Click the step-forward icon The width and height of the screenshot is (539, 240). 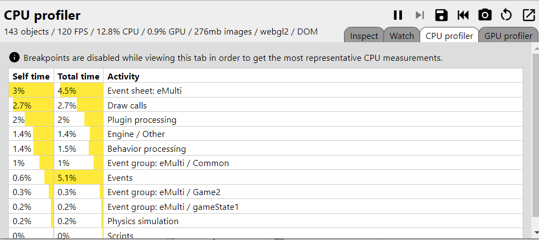click(420, 15)
